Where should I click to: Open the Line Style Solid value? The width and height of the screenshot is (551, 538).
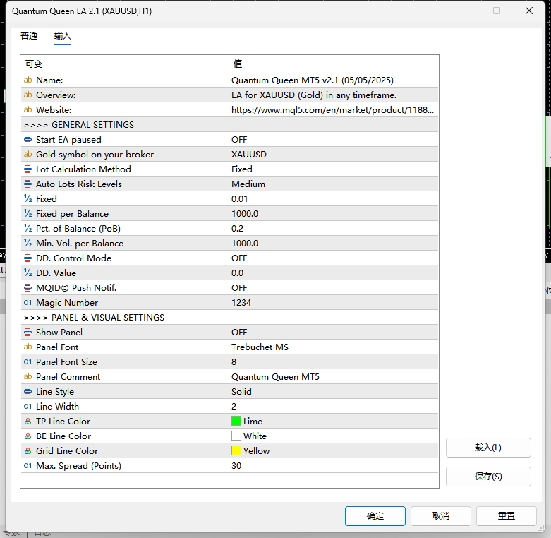pos(334,391)
